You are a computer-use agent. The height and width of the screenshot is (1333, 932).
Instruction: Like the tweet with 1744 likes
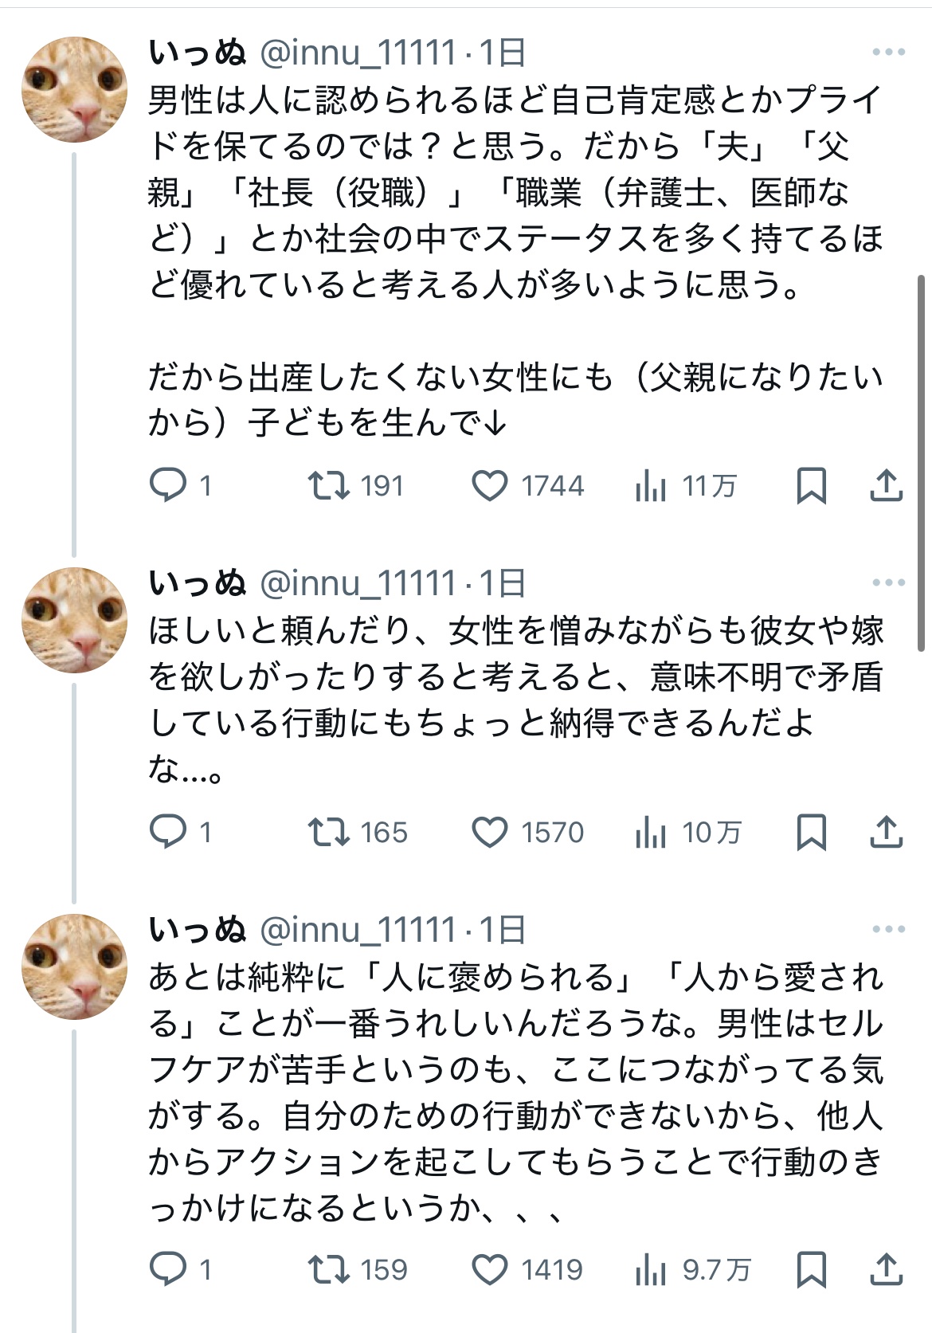tap(490, 485)
